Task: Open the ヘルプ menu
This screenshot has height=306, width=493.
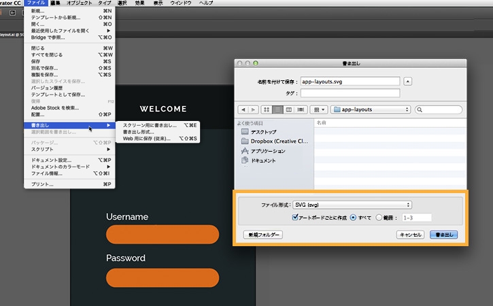Action: click(206, 3)
